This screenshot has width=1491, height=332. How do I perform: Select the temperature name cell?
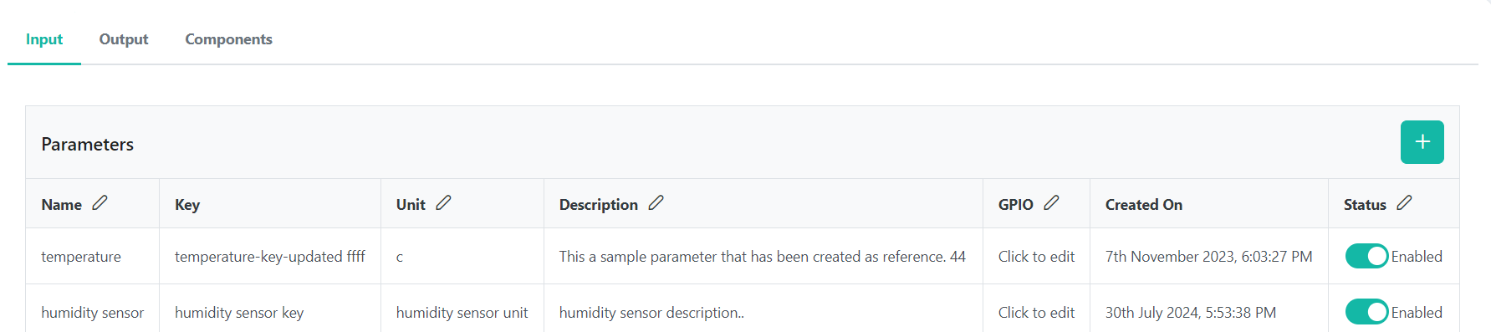click(x=81, y=257)
